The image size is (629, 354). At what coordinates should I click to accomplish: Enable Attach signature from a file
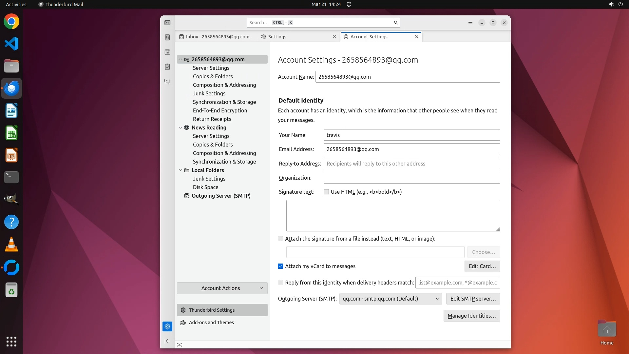(280, 239)
